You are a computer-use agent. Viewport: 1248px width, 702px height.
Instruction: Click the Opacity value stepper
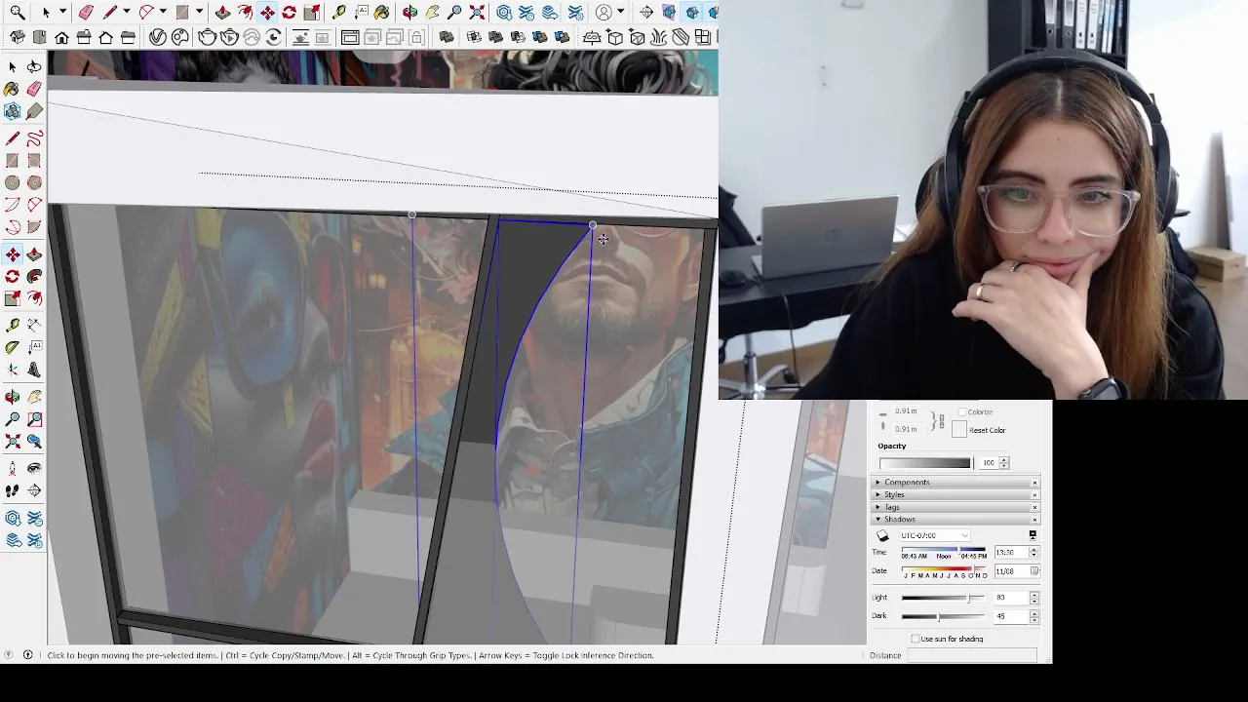pos(1004,463)
